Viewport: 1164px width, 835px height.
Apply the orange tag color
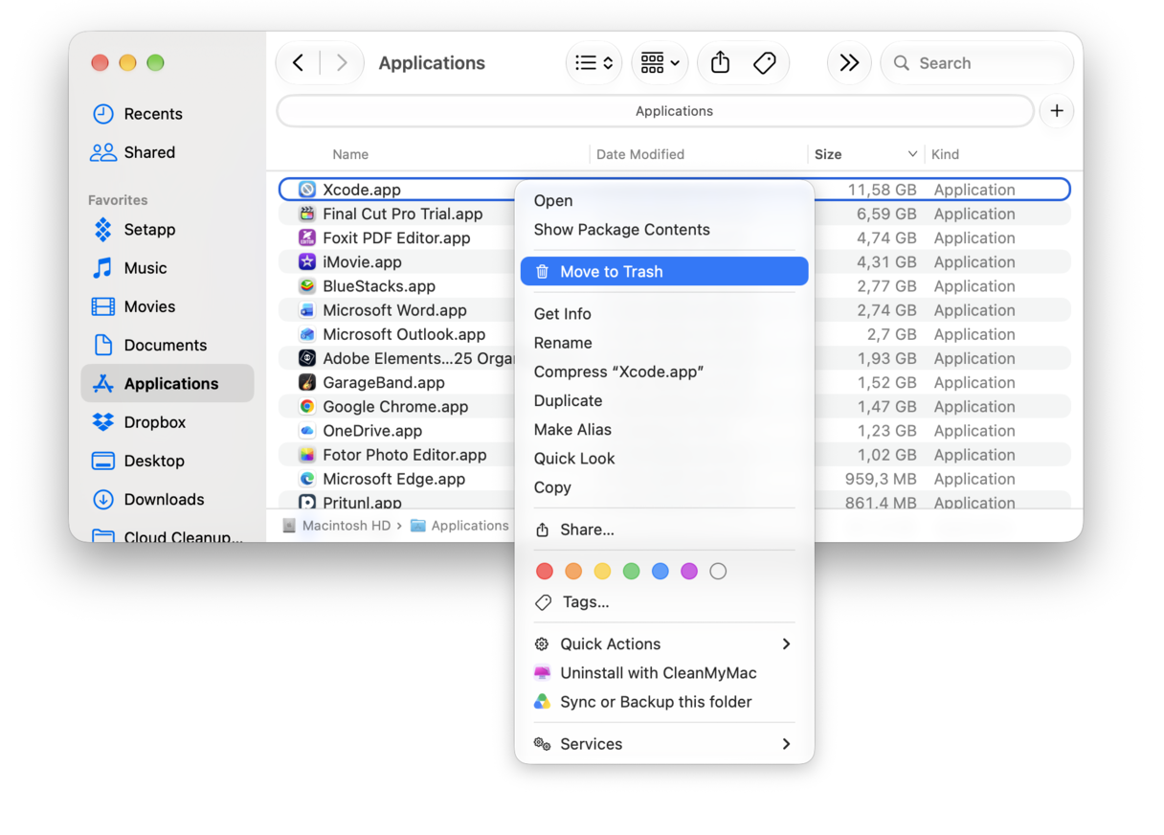573,572
